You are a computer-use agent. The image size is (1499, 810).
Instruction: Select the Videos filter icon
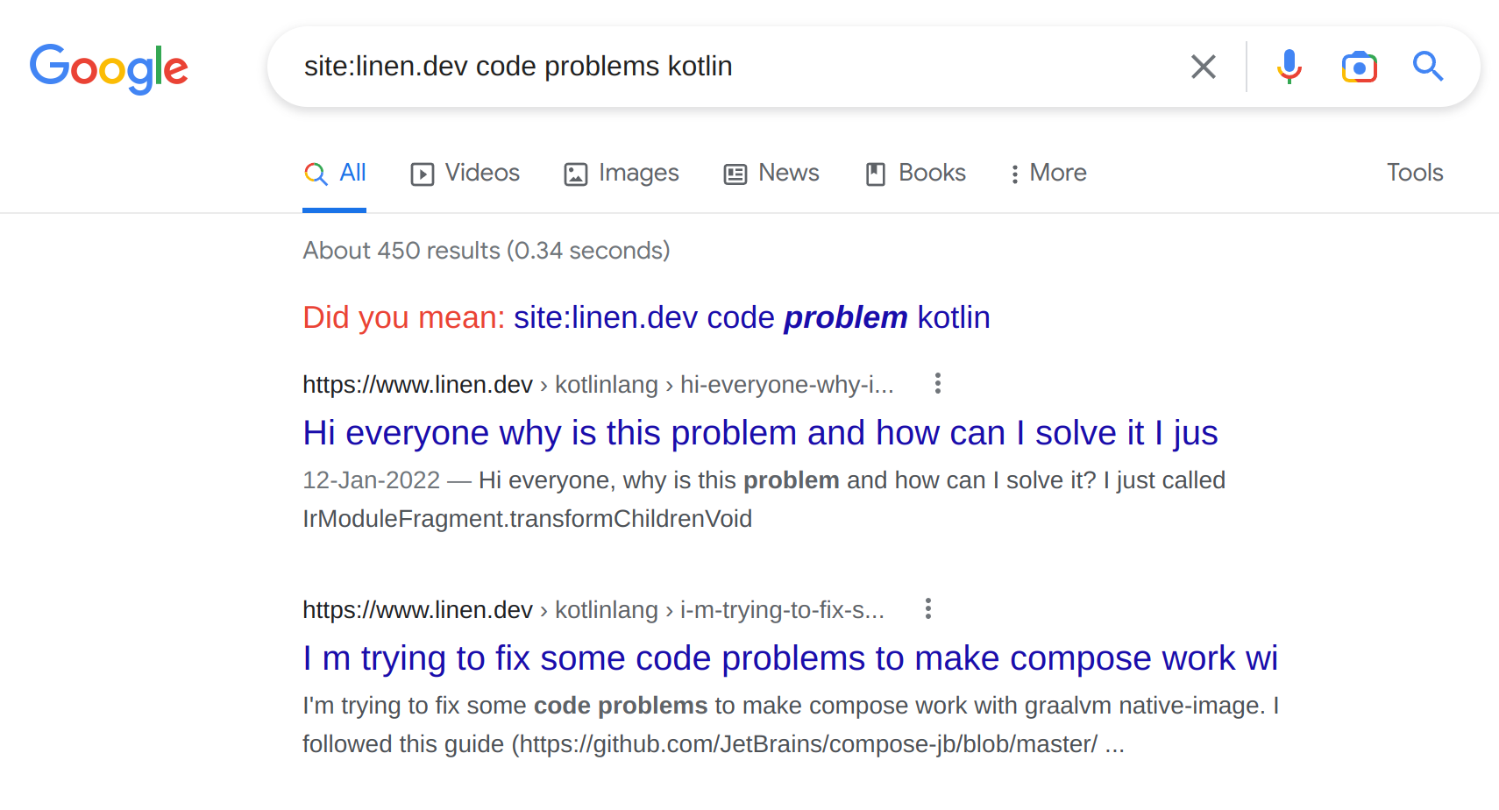click(x=422, y=174)
